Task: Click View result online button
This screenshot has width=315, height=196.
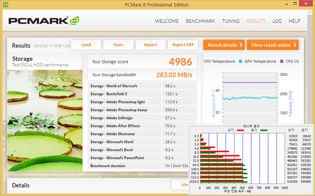Action: point(273,45)
